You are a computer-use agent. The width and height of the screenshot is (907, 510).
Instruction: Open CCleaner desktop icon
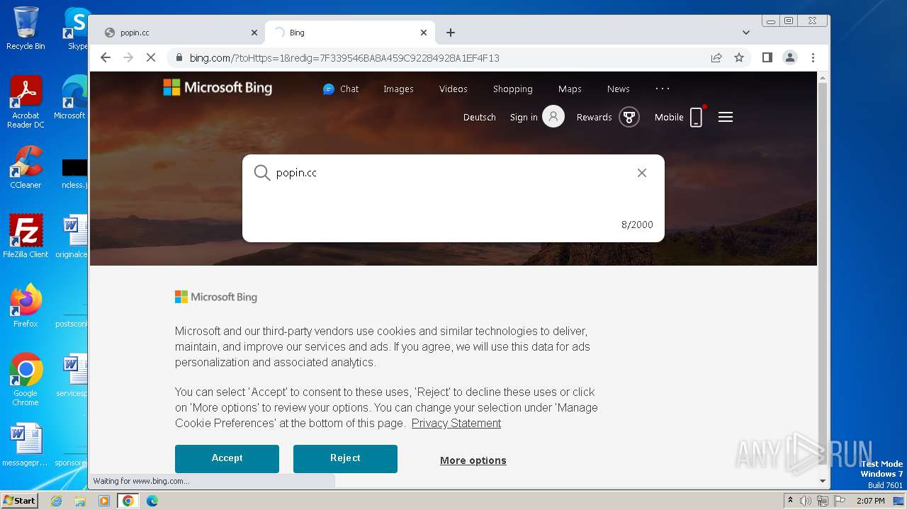click(26, 167)
